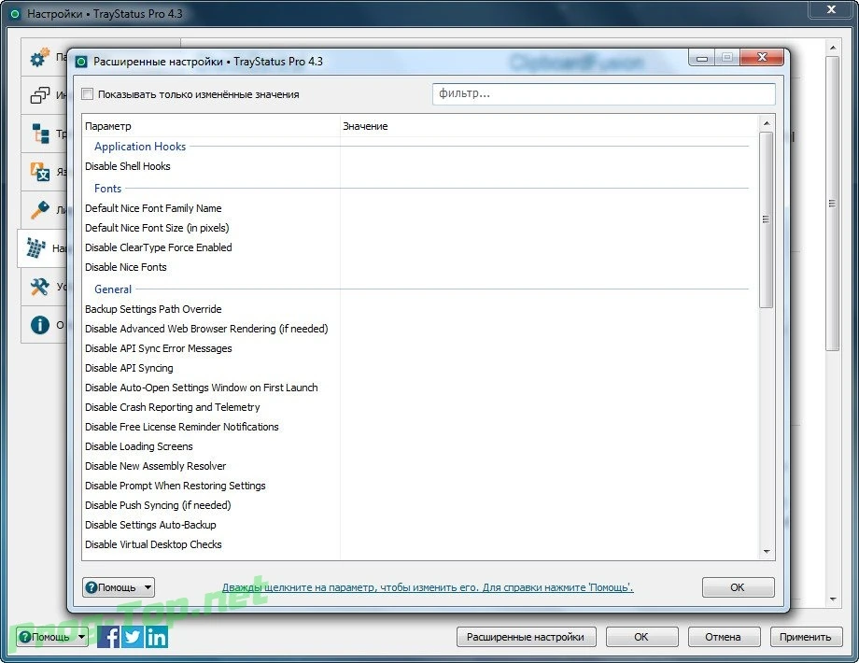Select 'Disable ClearType Force Enabled' row
Screen dimensions: 859x663
click(x=419, y=247)
